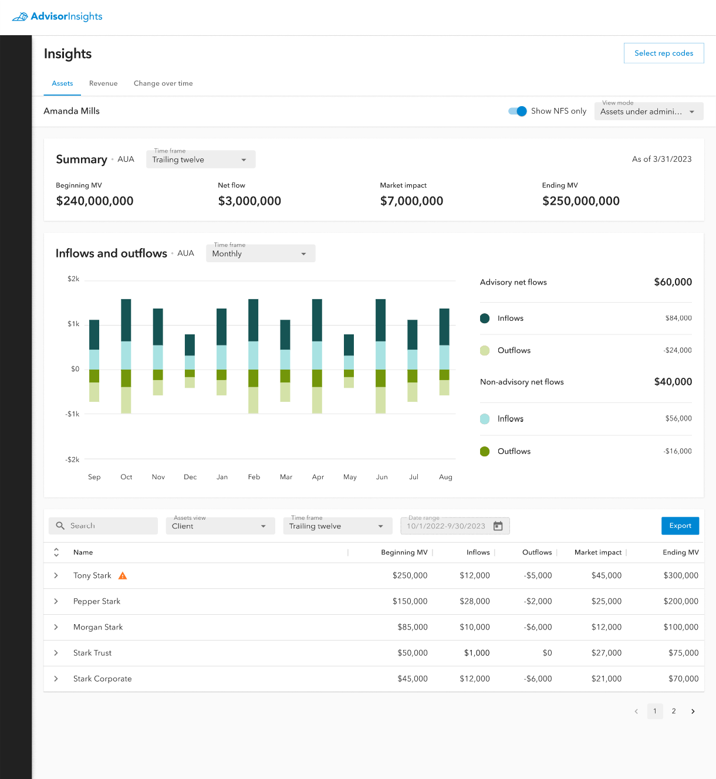Click the sort arrows icon in table header

coord(56,552)
